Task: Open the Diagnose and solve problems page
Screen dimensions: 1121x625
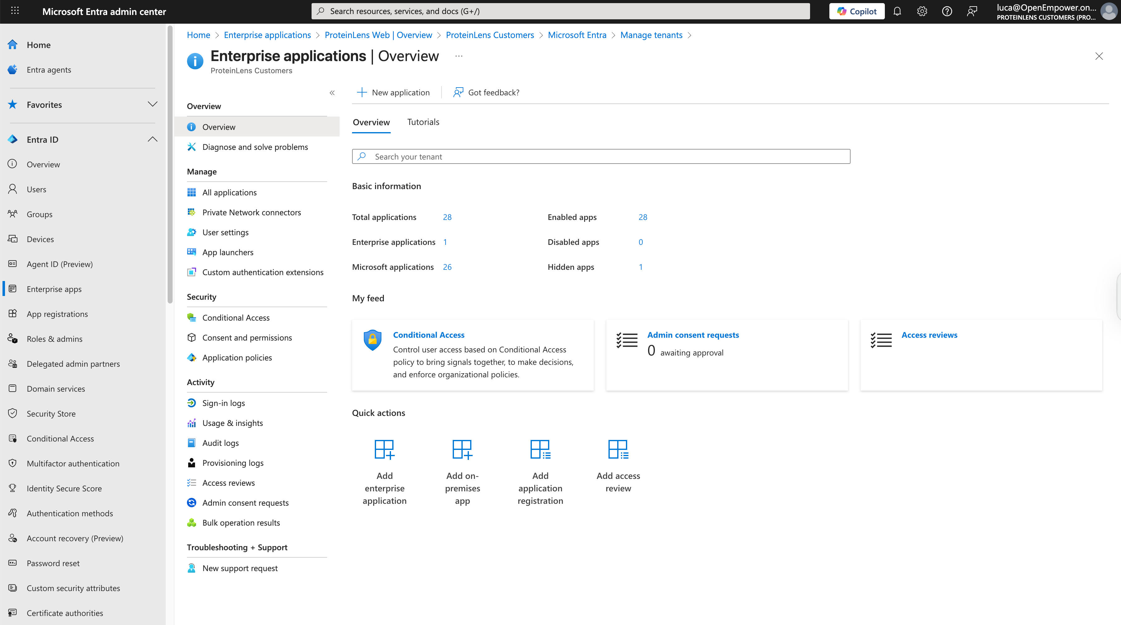Action: click(255, 147)
